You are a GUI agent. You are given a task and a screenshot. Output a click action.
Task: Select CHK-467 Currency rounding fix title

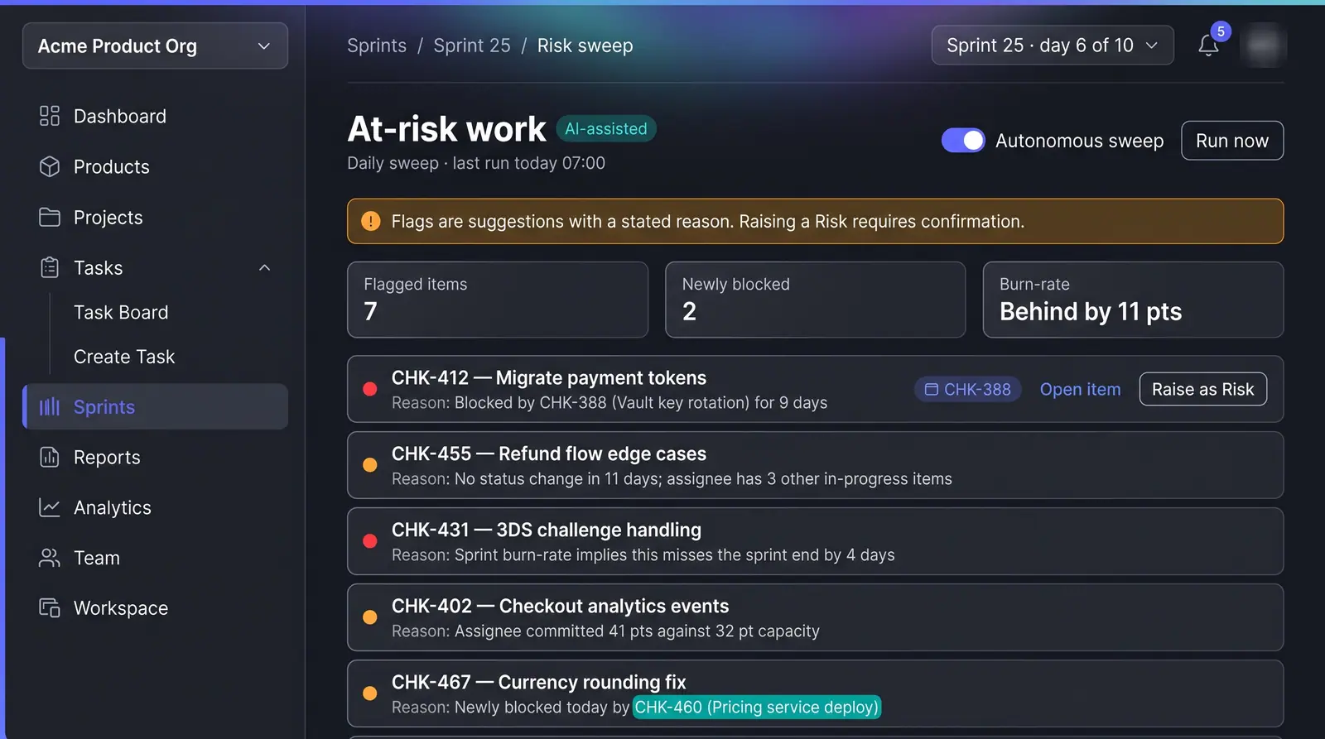click(539, 682)
